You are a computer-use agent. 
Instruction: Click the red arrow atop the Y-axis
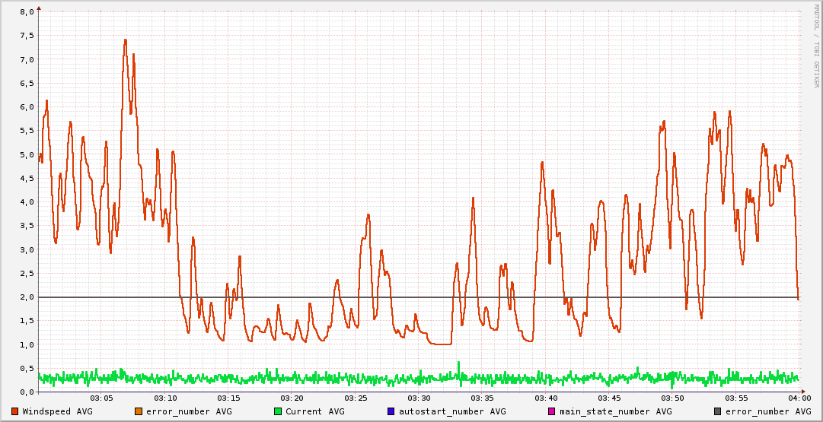point(38,8)
